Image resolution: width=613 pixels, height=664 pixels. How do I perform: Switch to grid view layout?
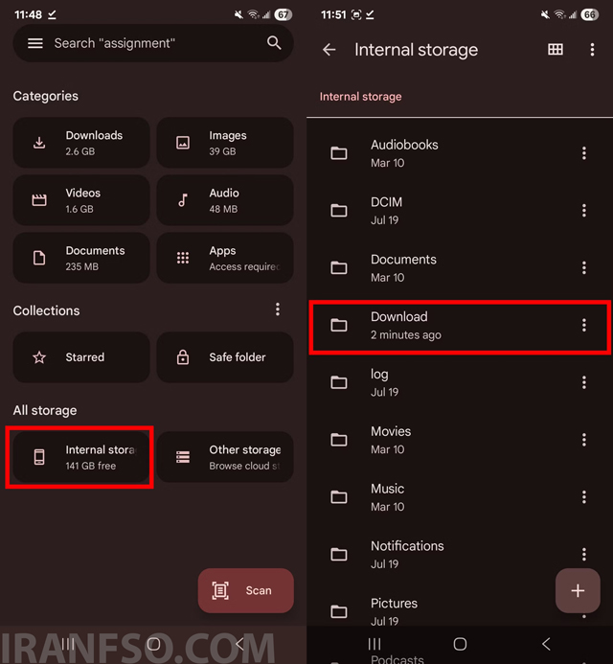point(556,50)
